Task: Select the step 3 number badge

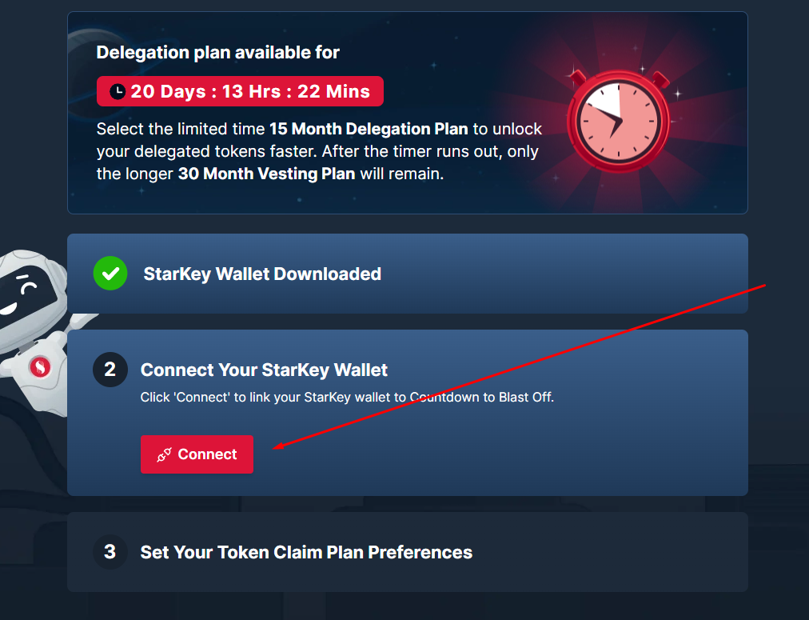Action: click(x=110, y=552)
